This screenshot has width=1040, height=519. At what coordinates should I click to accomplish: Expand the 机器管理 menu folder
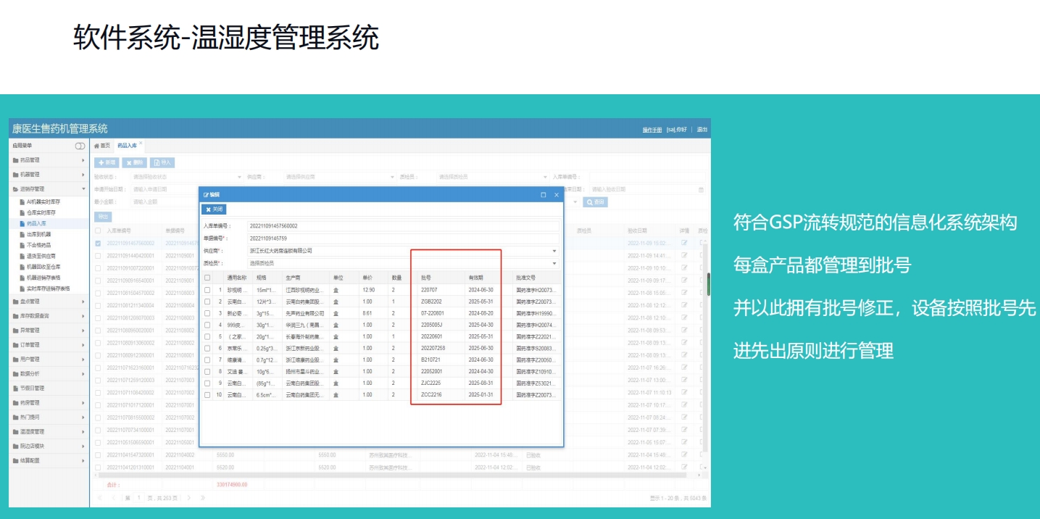pos(49,175)
